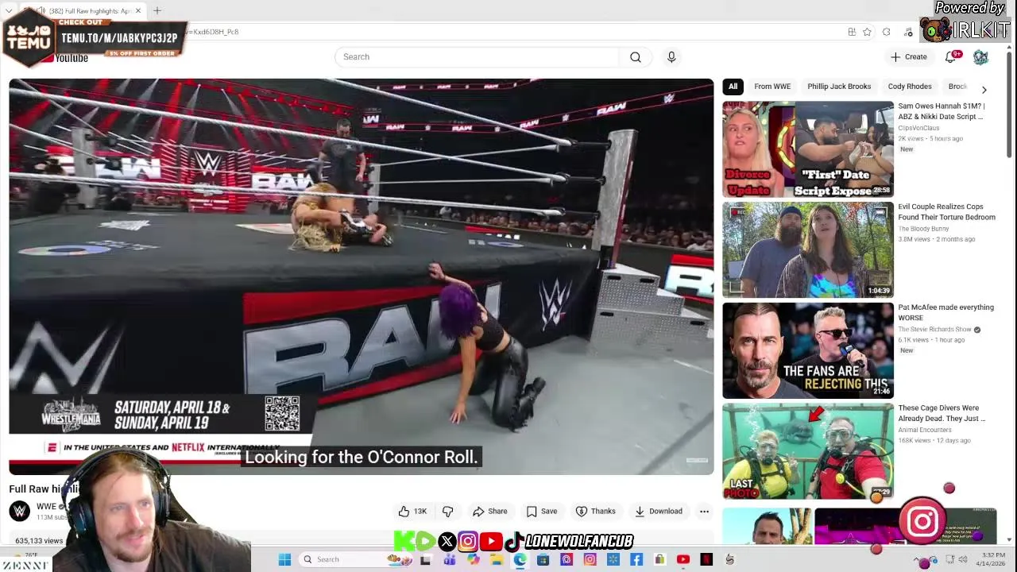Viewport: 1017px width, 572px height.
Task: Visit The Stevie Richards Show channel
Action: (934, 330)
